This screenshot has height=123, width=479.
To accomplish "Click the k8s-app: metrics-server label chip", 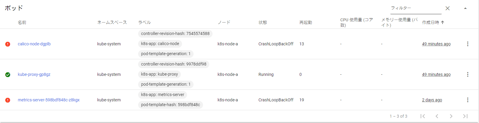I will coord(162,95).
